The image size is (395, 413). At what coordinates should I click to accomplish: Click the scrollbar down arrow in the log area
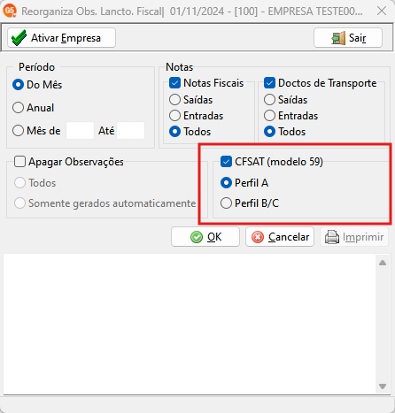pyautogui.click(x=383, y=386)
